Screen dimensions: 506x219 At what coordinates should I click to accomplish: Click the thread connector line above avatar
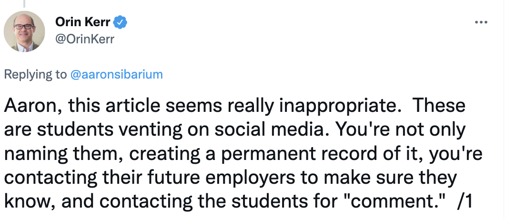click(x=24, y=2)
